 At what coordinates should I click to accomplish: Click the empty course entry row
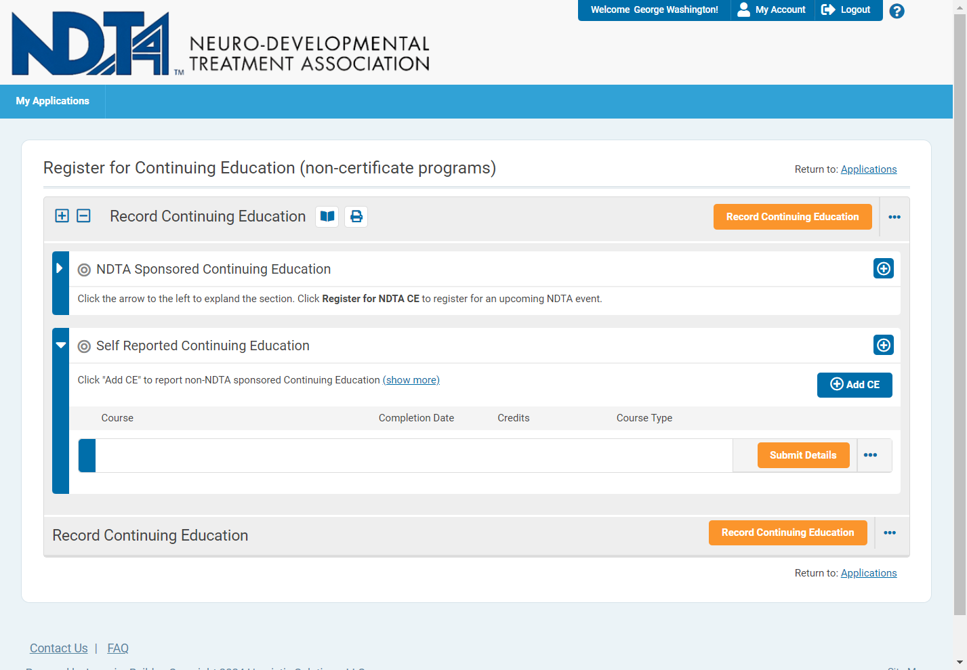(414, 455)
